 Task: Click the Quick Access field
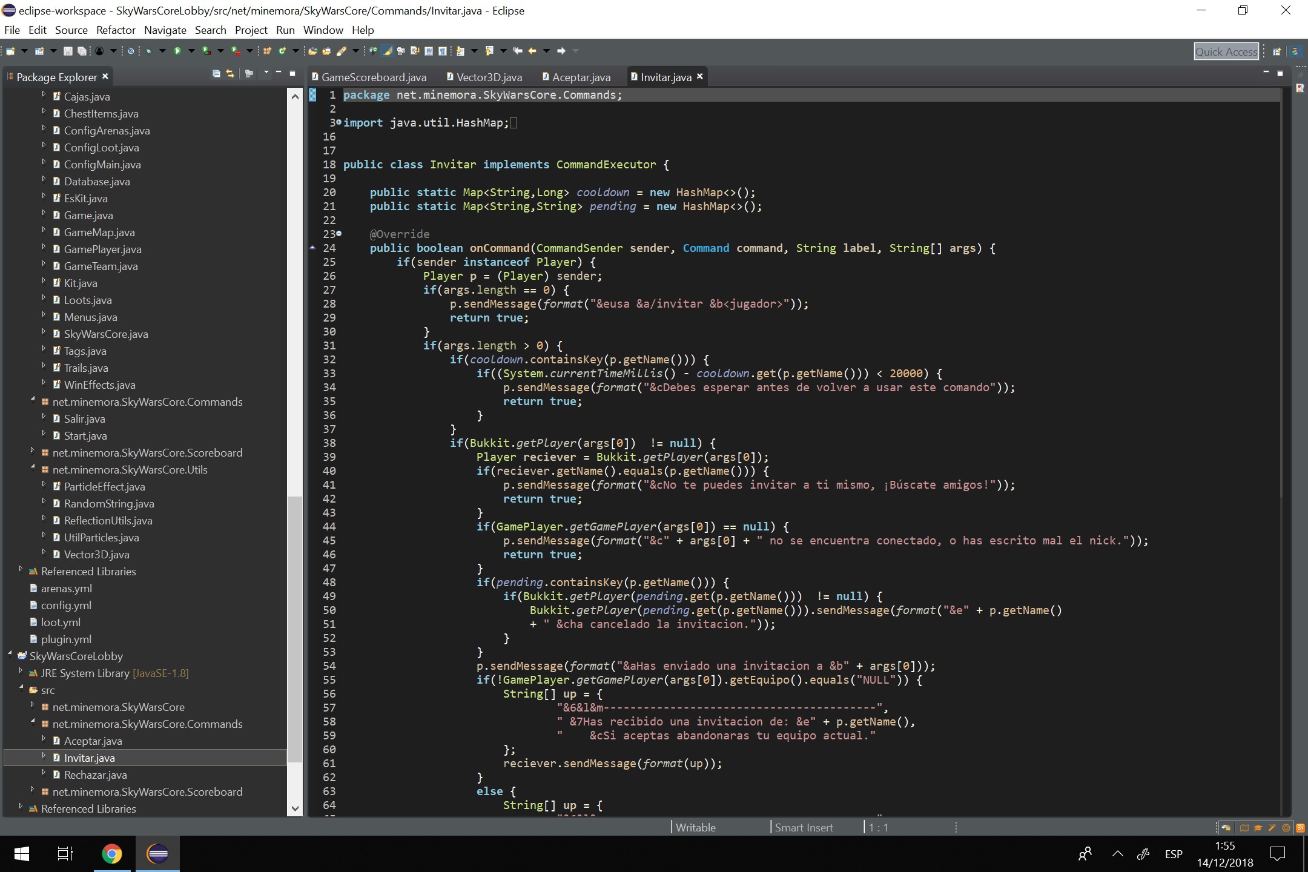click(1226, 51)
